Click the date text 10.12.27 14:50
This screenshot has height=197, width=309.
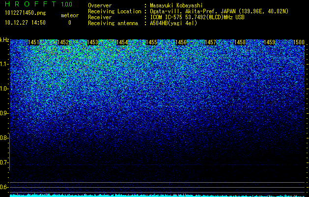click(x=25, y=23)
